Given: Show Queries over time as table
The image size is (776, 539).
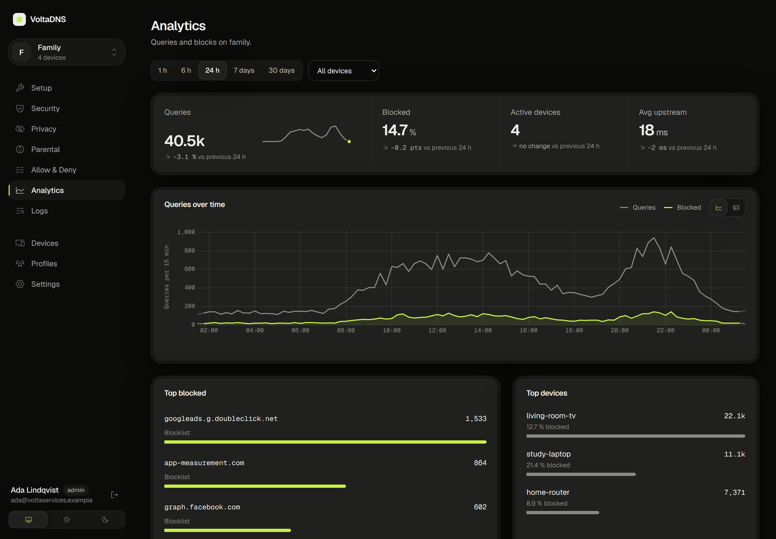Looking at the screenshot, I should (736, 207).
